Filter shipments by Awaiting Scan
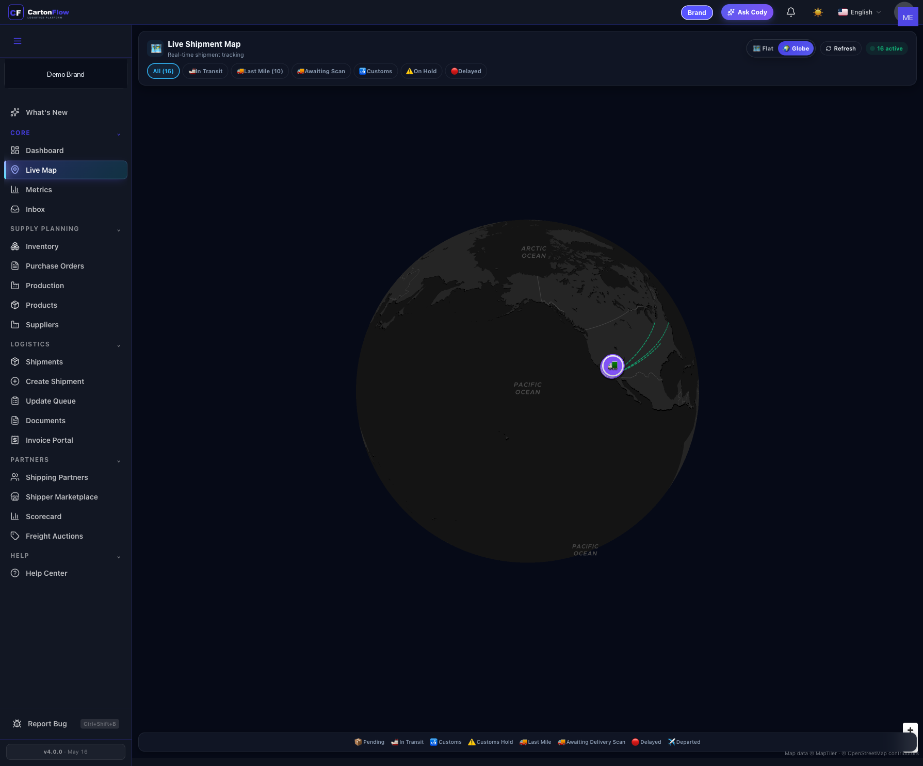Screen dimensions: 923x766 [321, 71]
